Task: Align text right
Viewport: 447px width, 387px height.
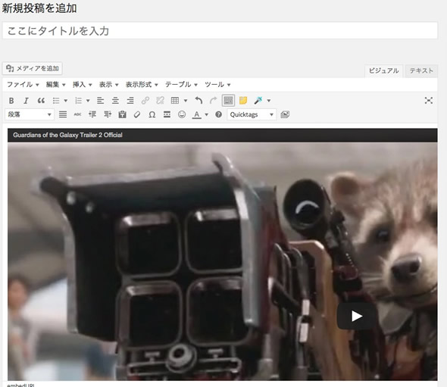Action: (130, 101)
